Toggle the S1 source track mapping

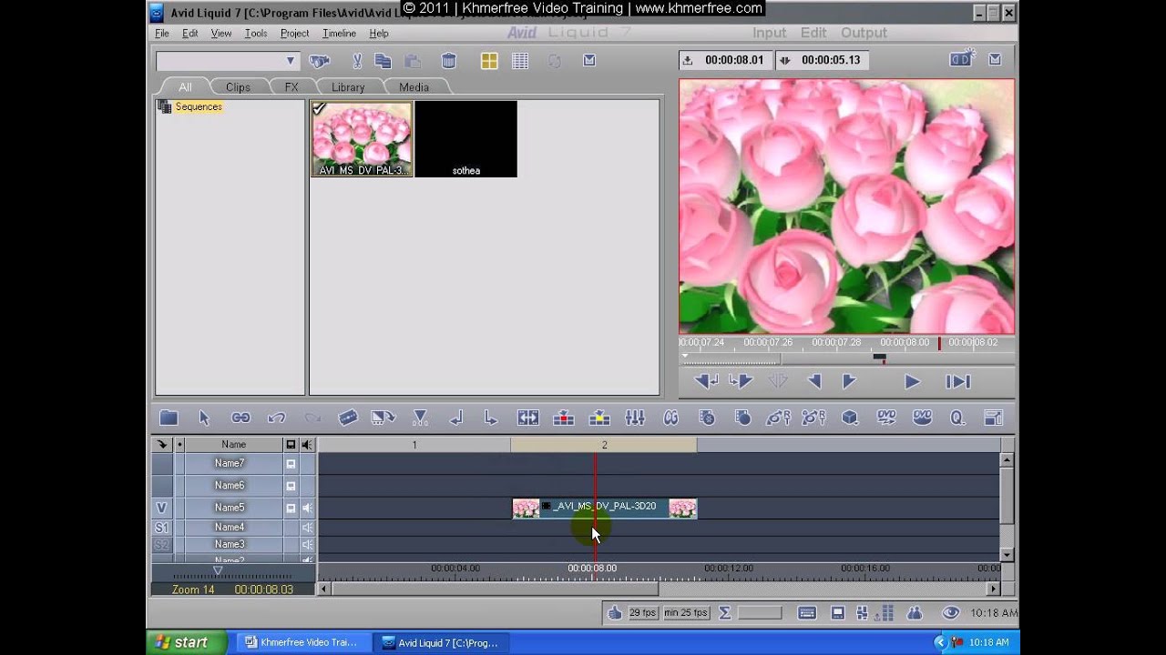pyautogui.click(x=161, y=528)
